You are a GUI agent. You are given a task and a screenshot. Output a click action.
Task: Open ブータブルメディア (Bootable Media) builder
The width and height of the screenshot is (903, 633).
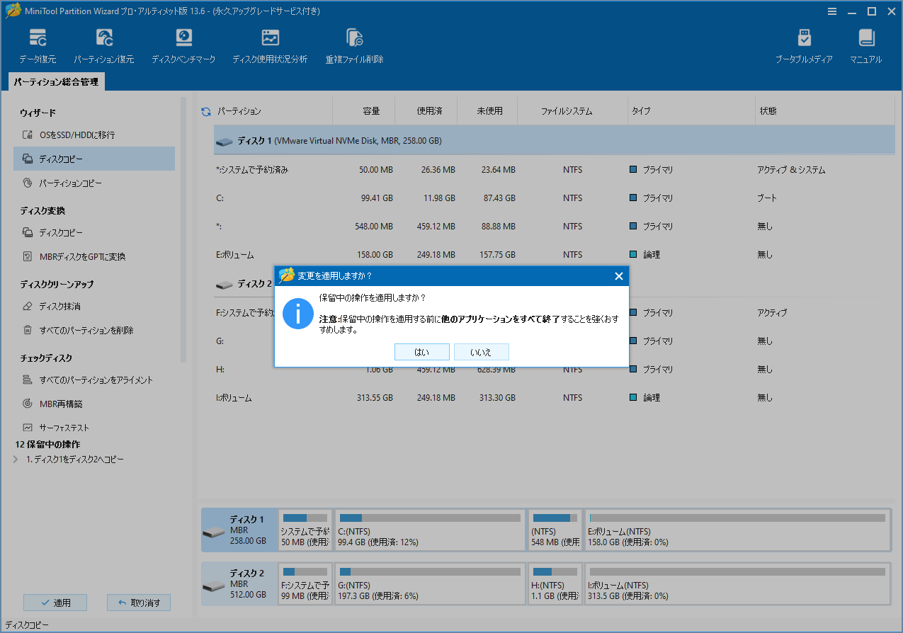[x=804, y=44]
